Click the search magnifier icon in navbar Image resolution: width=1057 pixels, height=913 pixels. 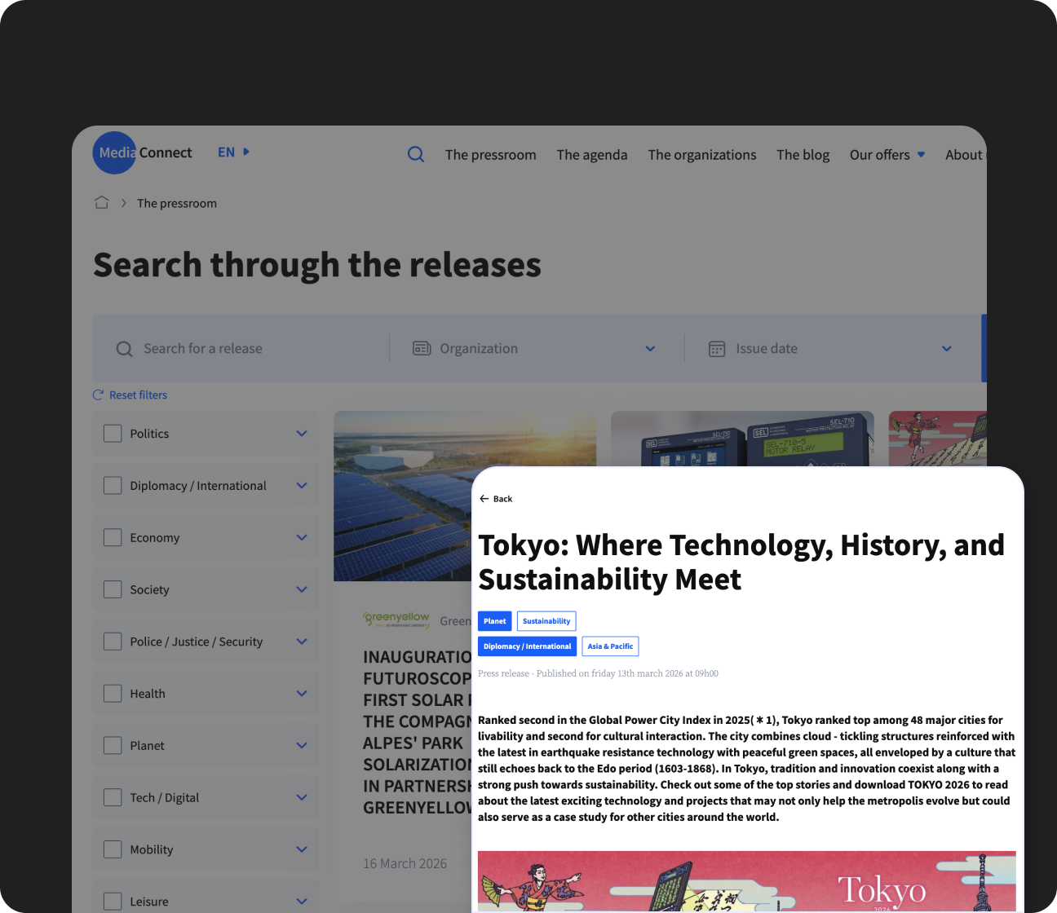tap(416, 154)
